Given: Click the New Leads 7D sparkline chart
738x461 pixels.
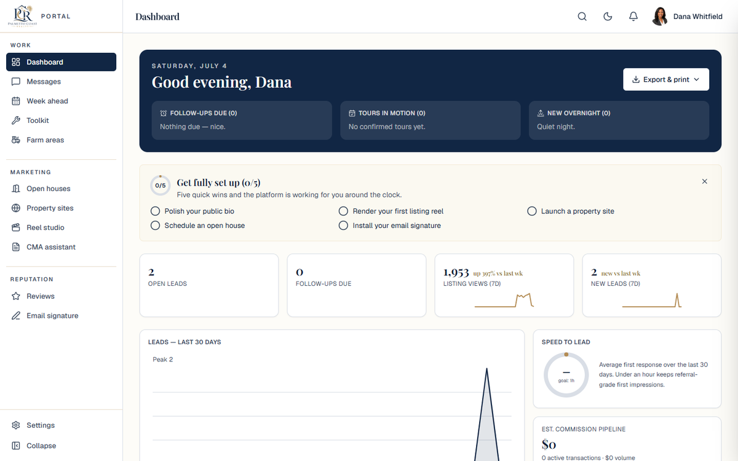Looking at the screenshot, I should tap(652, 301).
